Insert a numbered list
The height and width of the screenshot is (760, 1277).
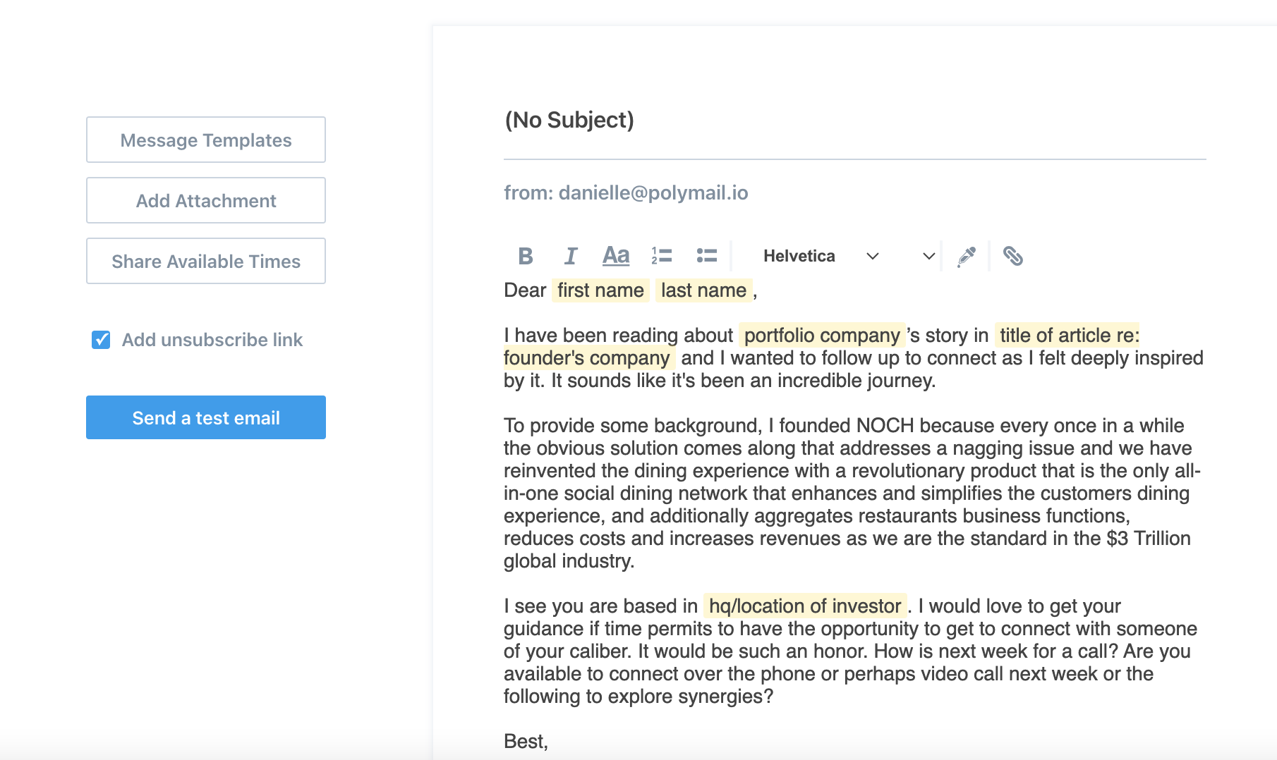coord(662,256)
